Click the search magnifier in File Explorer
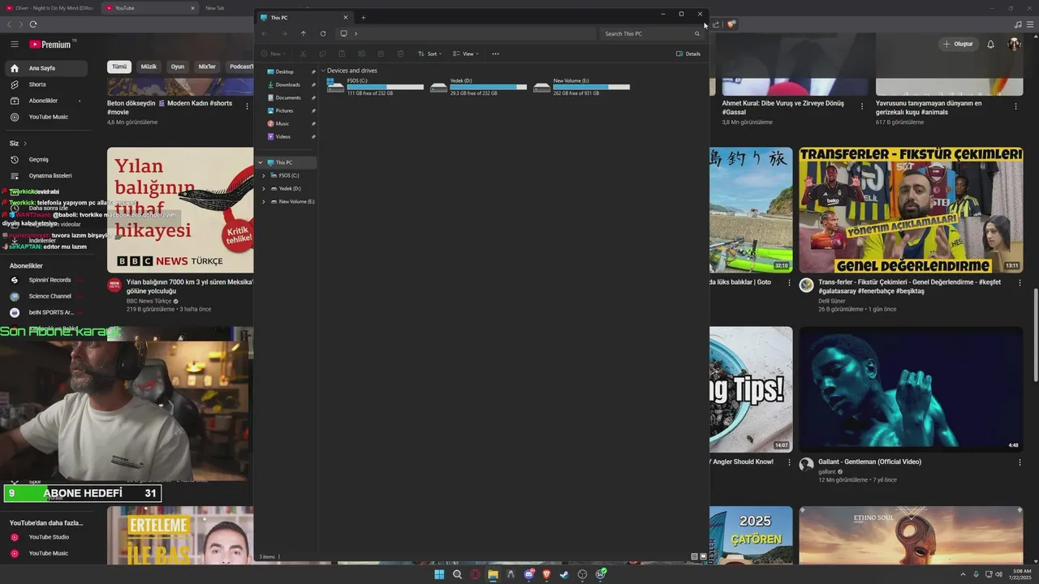Screen dimensions: 1039x584 pyautogui.click(x=696, y=33)
